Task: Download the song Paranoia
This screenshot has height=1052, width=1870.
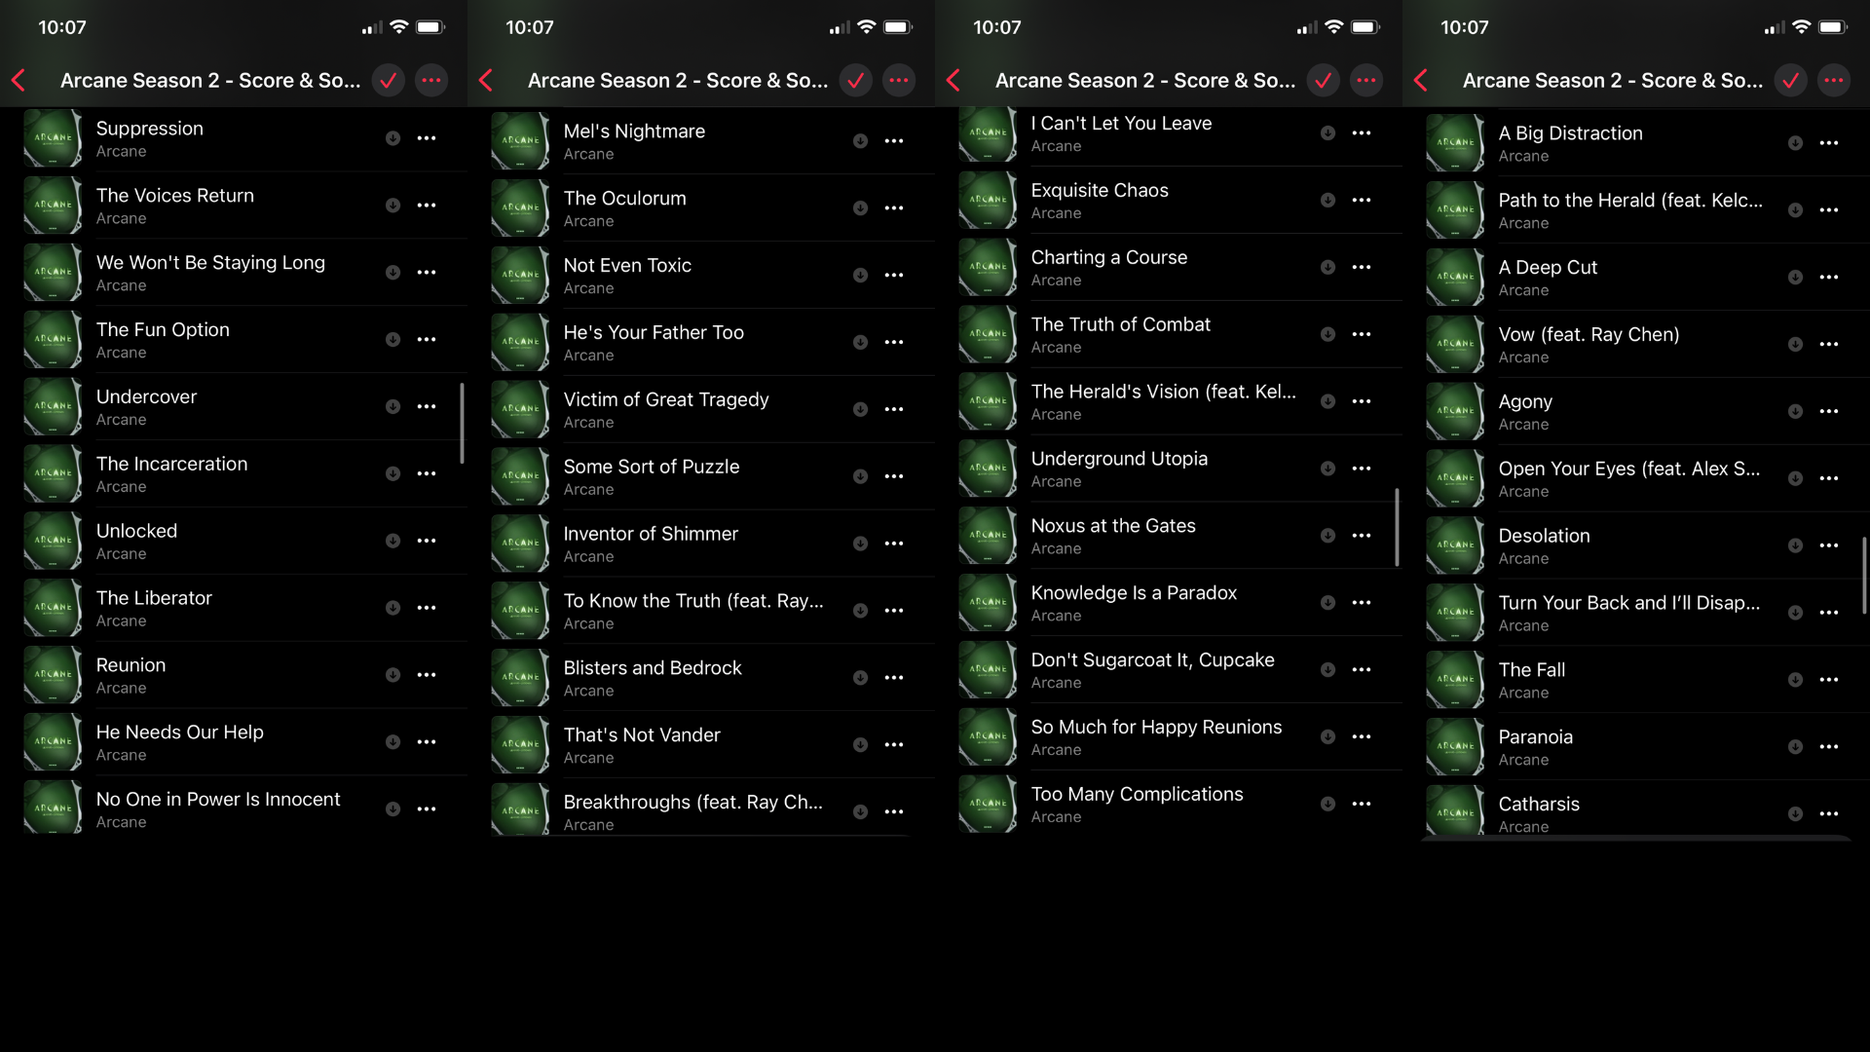Action: click(x=1795, y=747)
